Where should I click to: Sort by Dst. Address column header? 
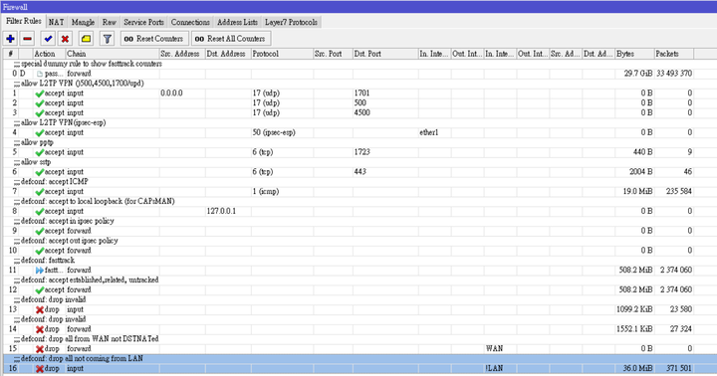pos(228,54)
